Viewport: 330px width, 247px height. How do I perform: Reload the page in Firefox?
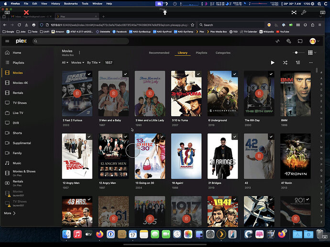coord(19,25)
